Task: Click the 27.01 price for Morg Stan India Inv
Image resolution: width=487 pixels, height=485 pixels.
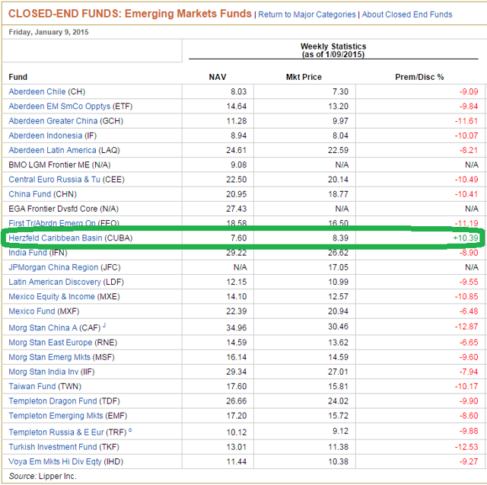Action: coord(338,372)
